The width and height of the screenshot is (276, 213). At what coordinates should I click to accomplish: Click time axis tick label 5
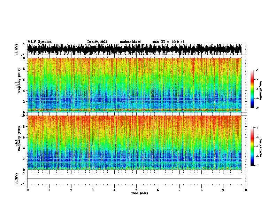[x=136, y=190]
